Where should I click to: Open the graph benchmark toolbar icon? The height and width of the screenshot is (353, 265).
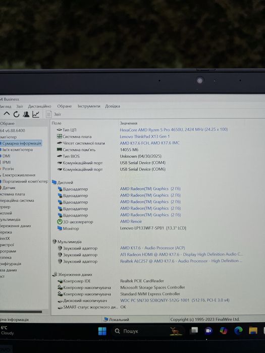[x=36, y=114]
